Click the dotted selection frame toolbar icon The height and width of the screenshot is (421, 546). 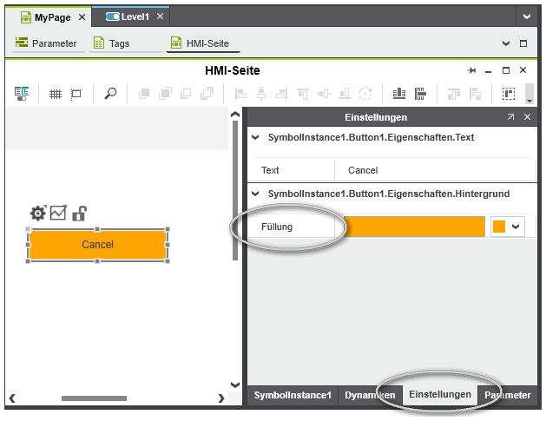pos(509,95)
